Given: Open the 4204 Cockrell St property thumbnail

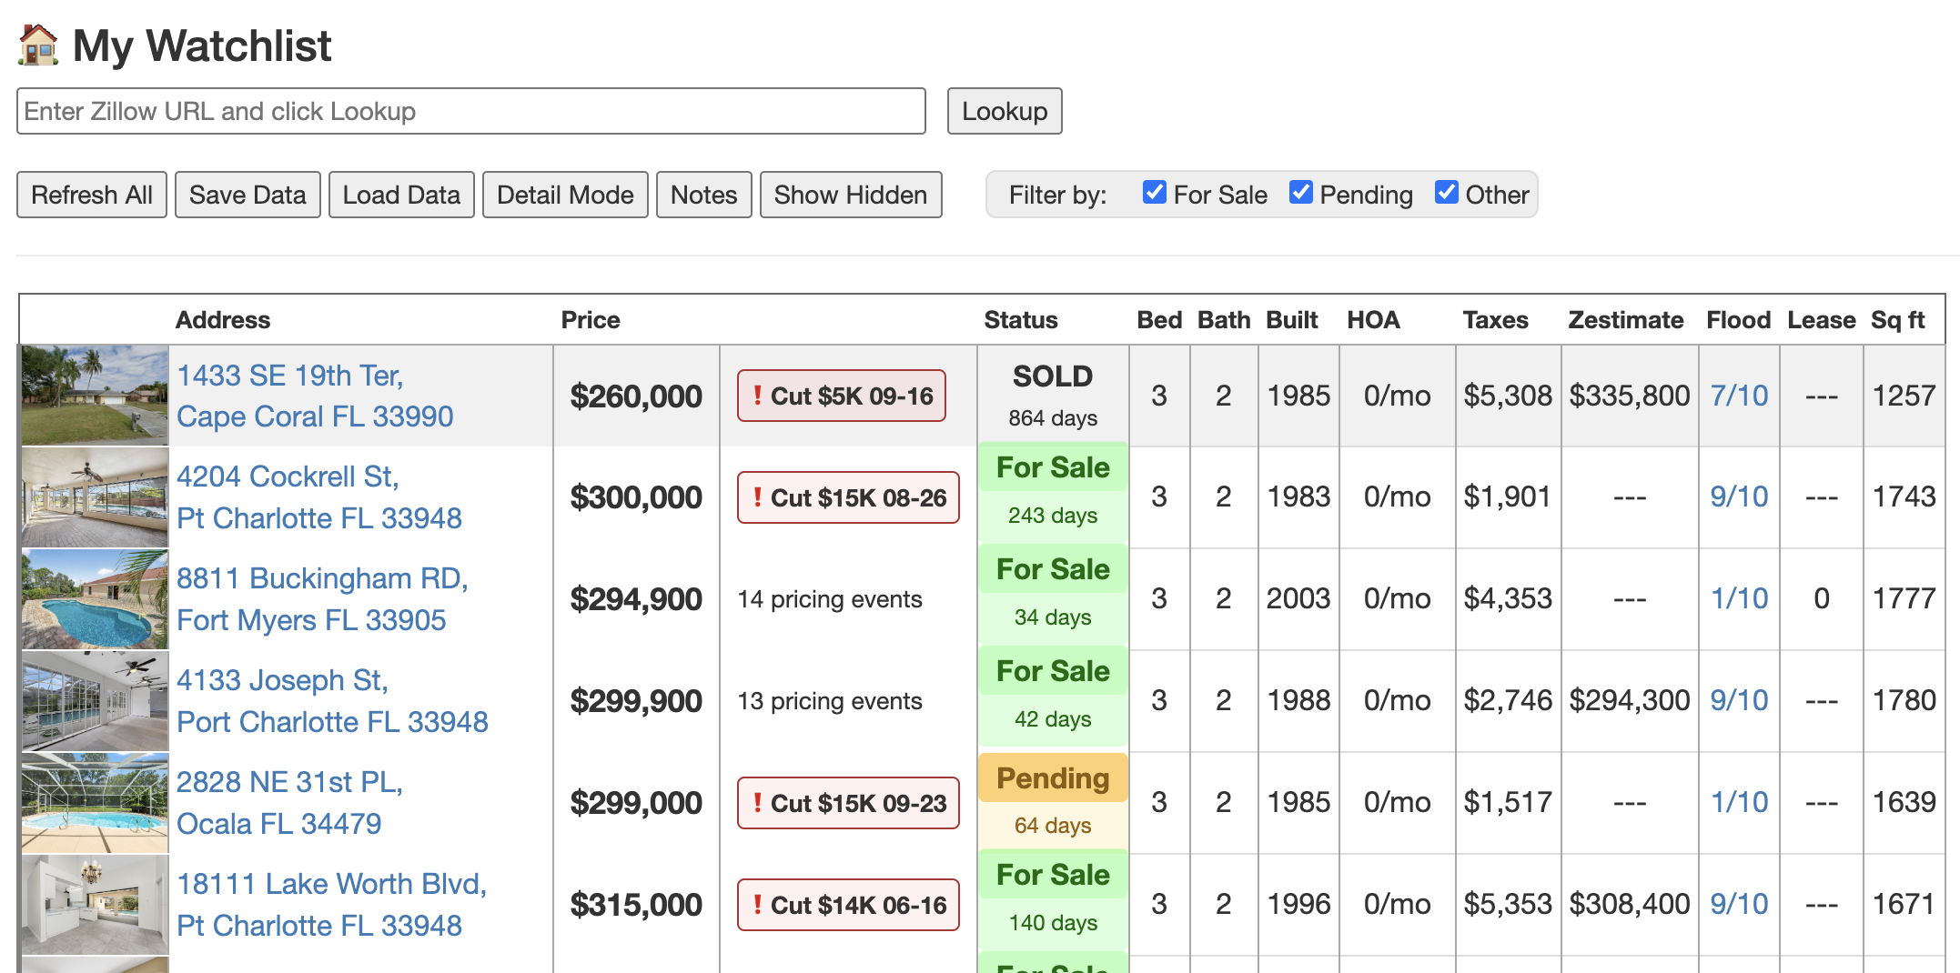Looking at the screenshot, I should coord(95,497).
